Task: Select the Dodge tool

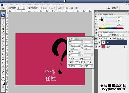Action: [x=3, y=54]
